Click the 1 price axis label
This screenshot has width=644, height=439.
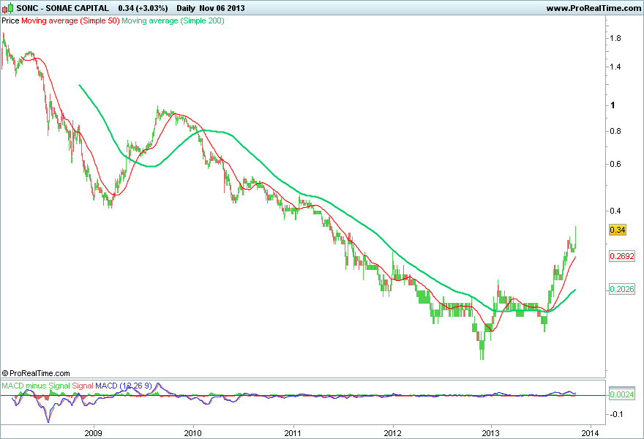613,105
